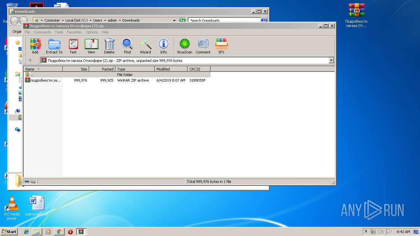Expand the Computer breadcrumb arrow in Downloads
The height and width of the screenshot is (236, 420).
(x=62, y=20)
